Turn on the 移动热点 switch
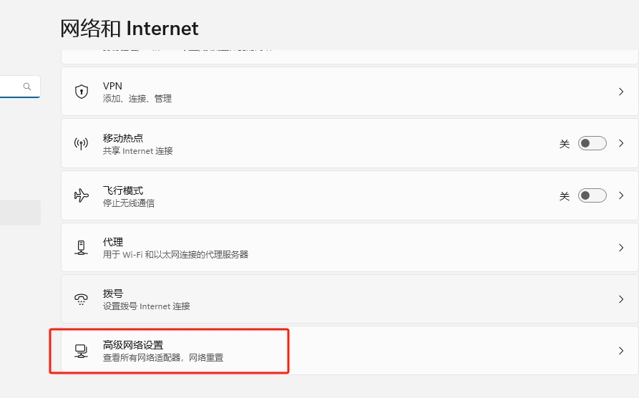The width and height of the screenshot is (639, 398). (x=592, y=144)
